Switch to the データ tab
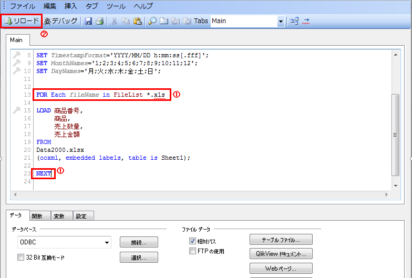412x278 pixels. coord(17,215)
